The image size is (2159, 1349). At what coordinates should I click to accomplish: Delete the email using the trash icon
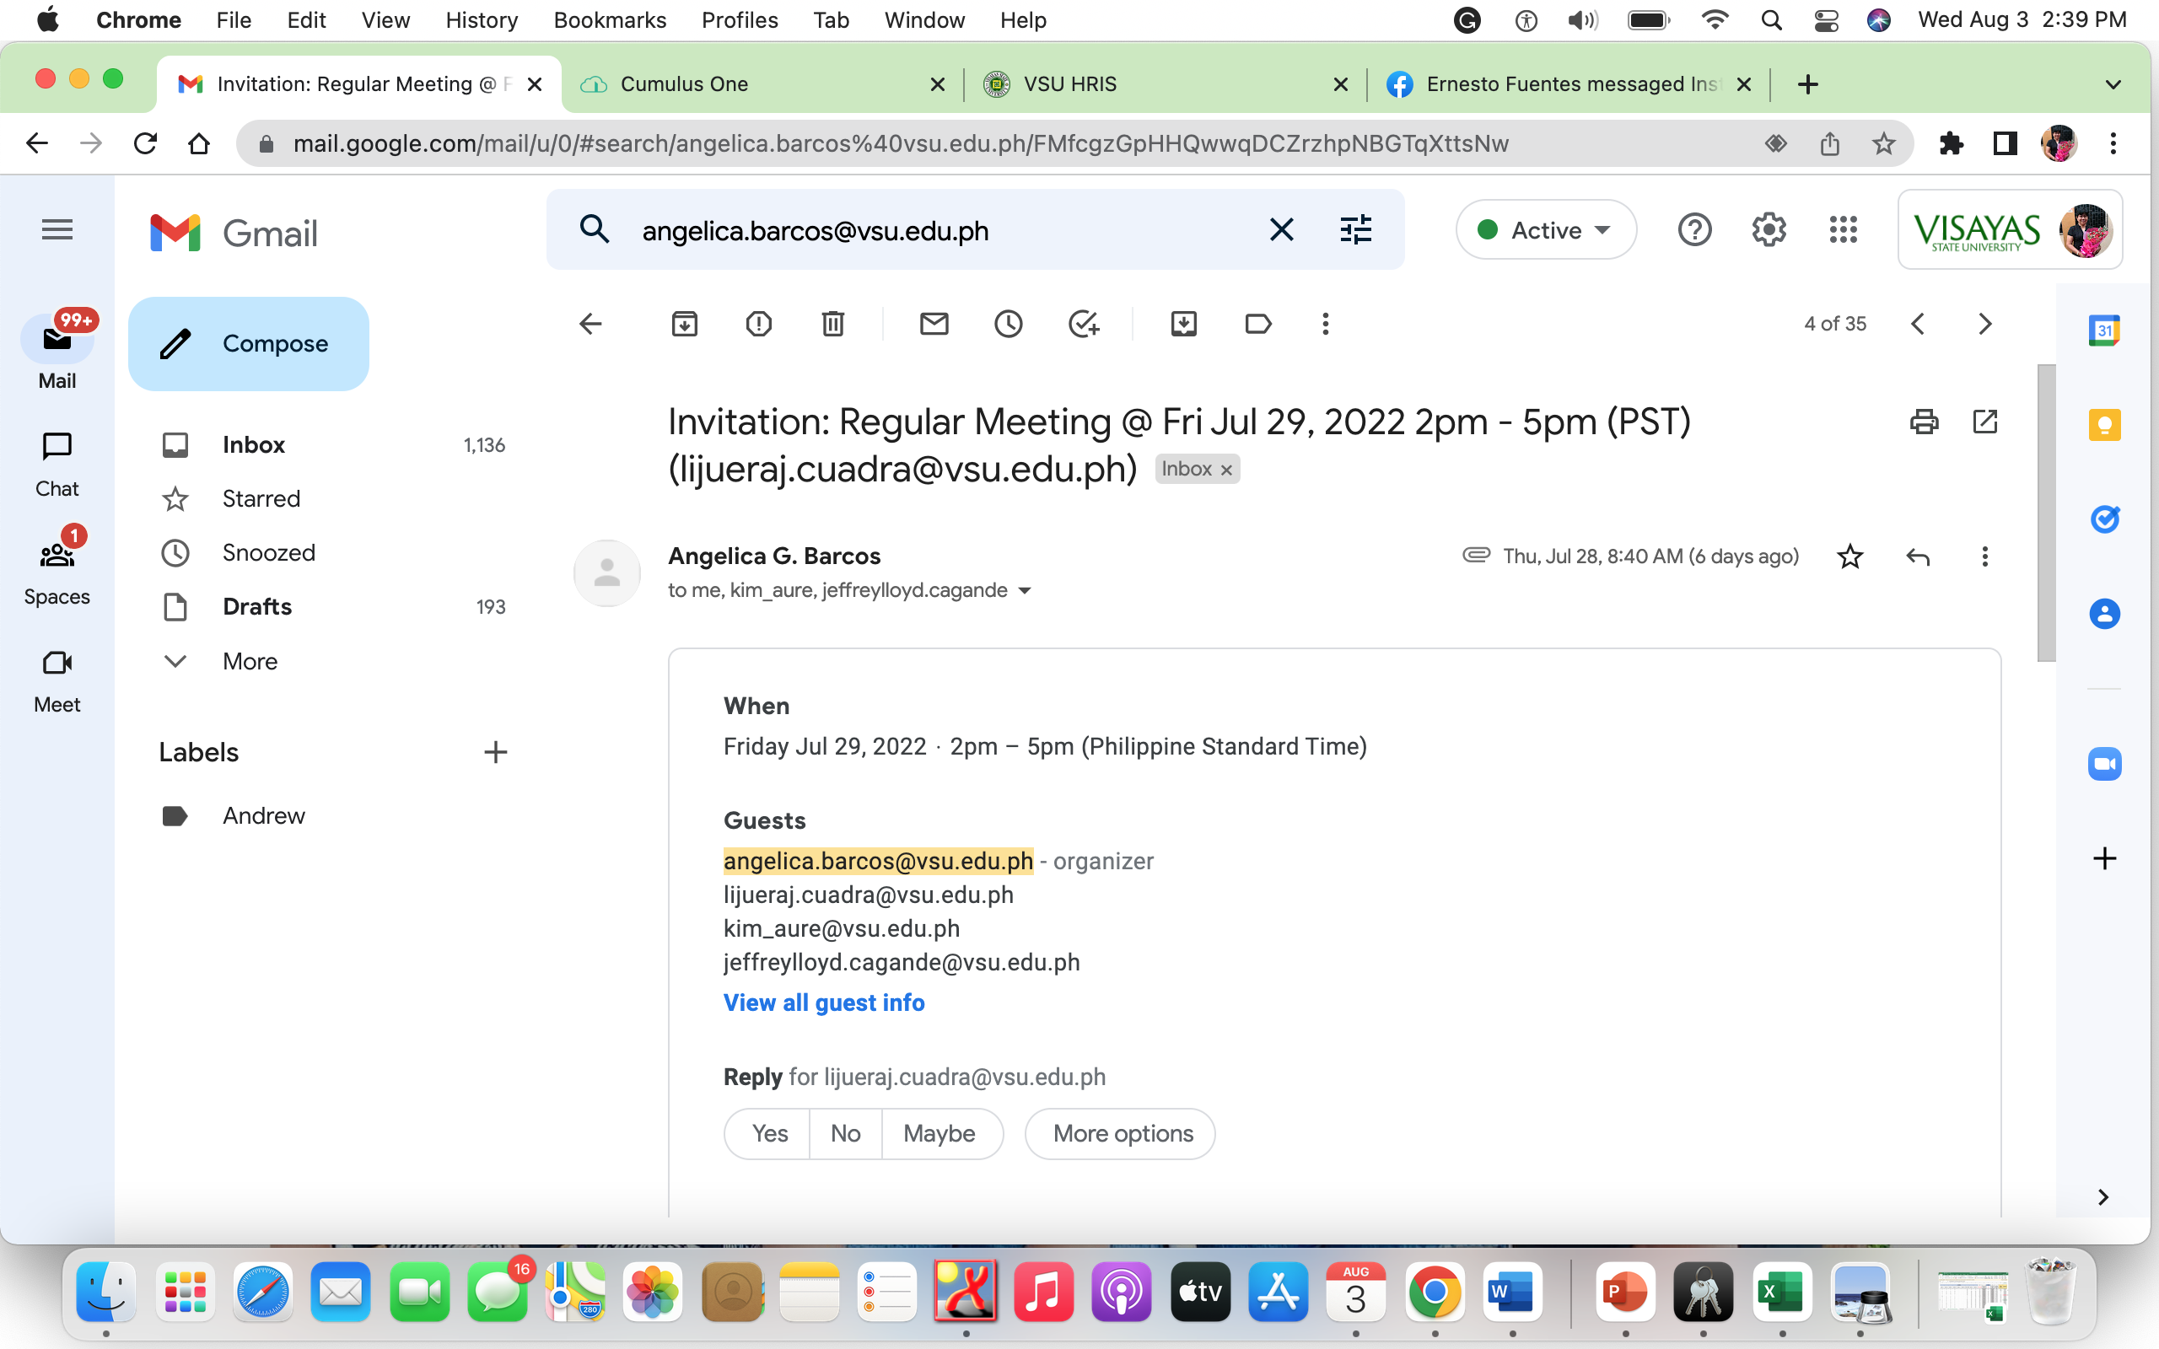coord(832,324)
